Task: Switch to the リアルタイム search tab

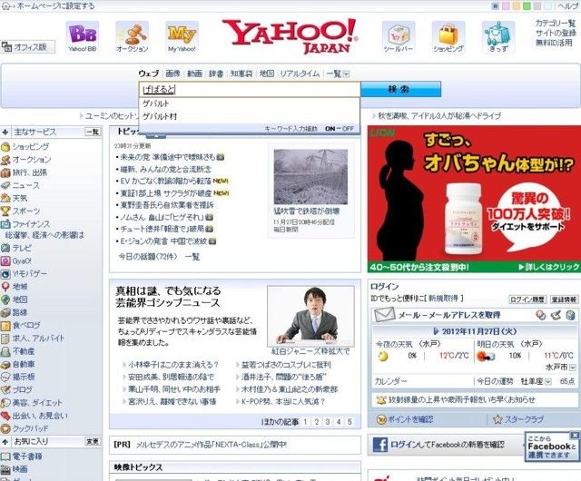Action: [x=300, y=74]
